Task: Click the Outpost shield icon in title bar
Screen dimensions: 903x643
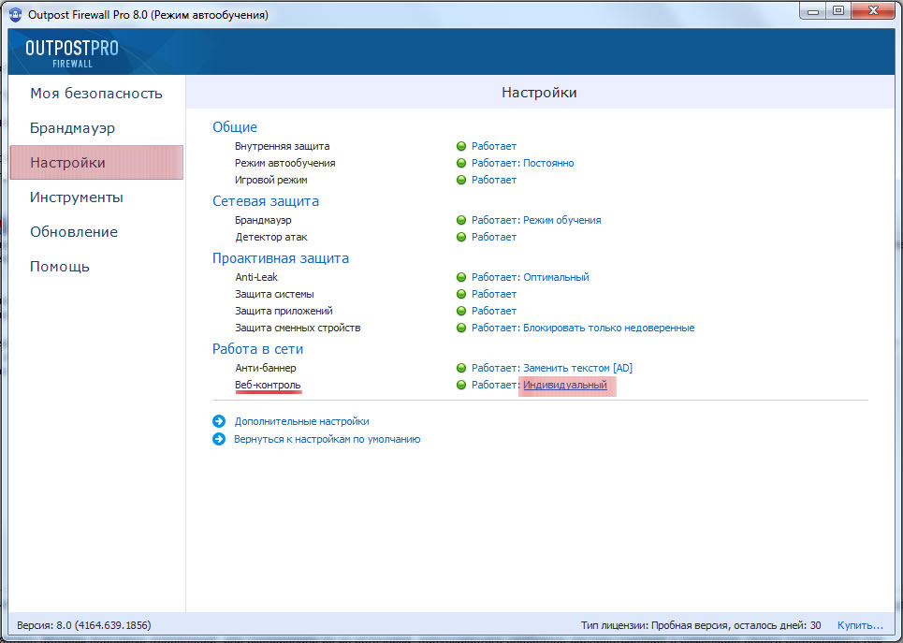Action: tap(16, 14)
